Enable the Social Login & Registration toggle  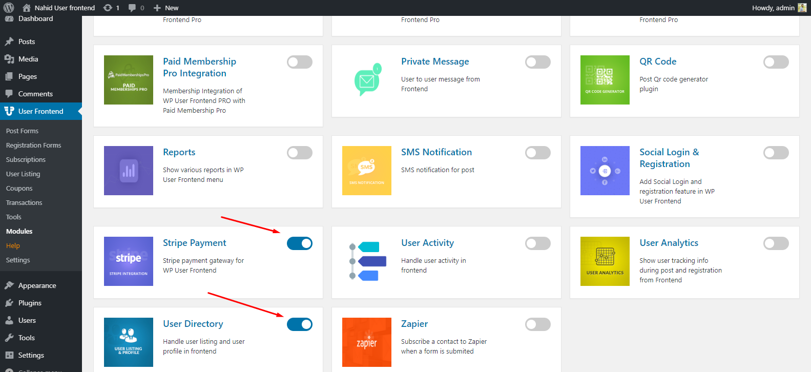[776, 153]
